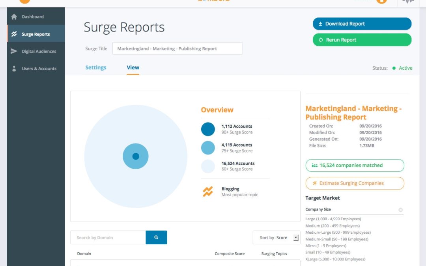Click '16,524 Accounts' text
426x266 pixels.
[x=238, y=163]
